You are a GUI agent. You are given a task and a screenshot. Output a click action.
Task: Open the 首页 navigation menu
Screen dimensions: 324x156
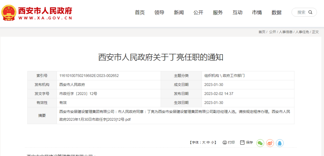(x=140, y=13)
